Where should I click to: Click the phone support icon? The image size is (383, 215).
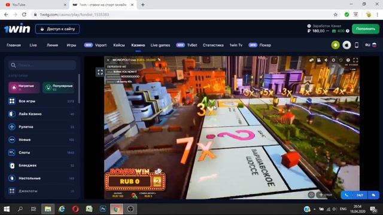click(346, 195)
